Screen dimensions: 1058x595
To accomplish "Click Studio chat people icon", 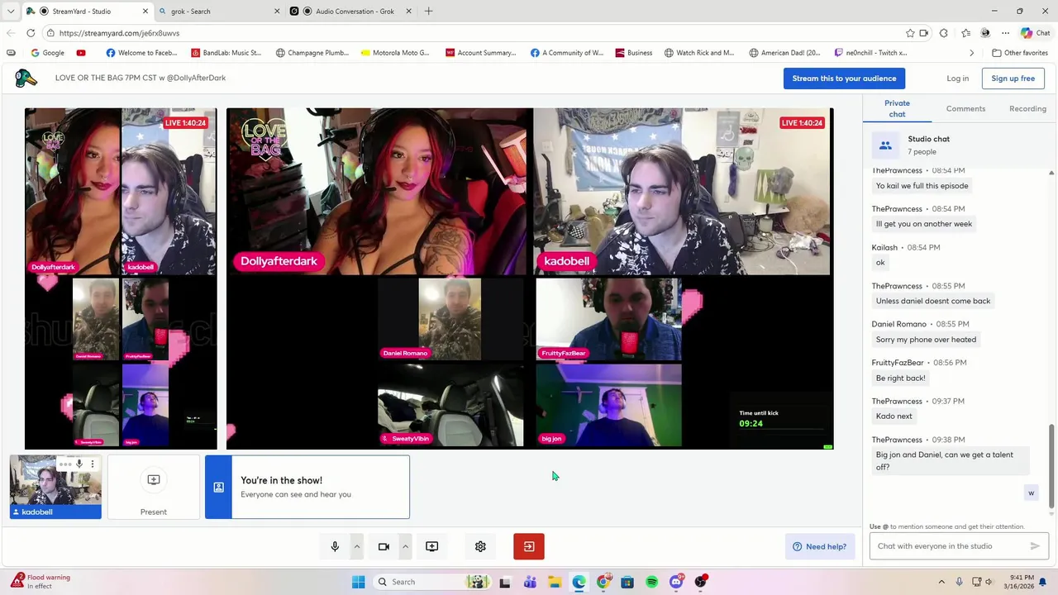I will point(885,145).
